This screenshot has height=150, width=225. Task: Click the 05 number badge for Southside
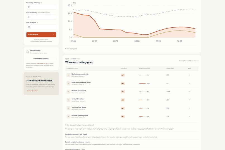68,108
